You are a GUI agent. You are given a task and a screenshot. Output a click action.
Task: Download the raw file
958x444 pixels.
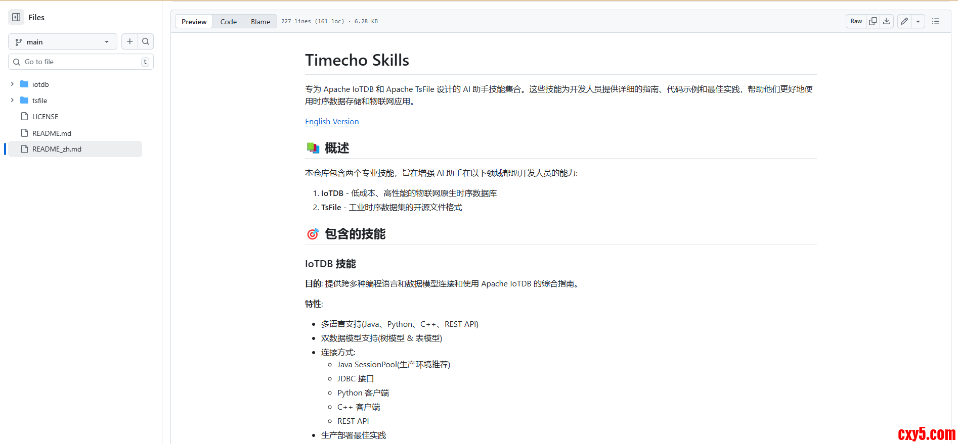point(887,21)
